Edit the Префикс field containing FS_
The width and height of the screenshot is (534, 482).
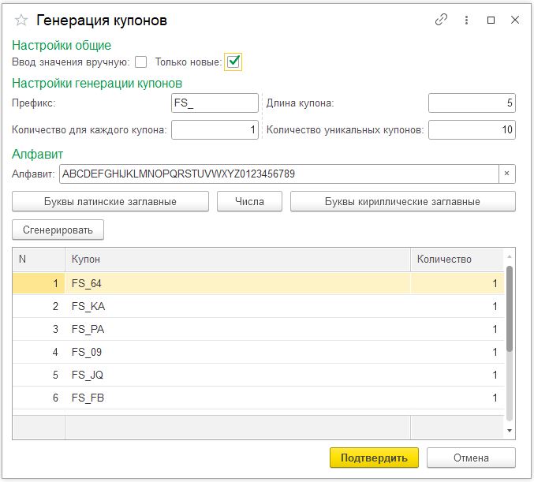[215, 103]
